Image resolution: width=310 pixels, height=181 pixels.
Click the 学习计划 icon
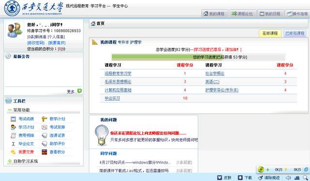point(13,127)
